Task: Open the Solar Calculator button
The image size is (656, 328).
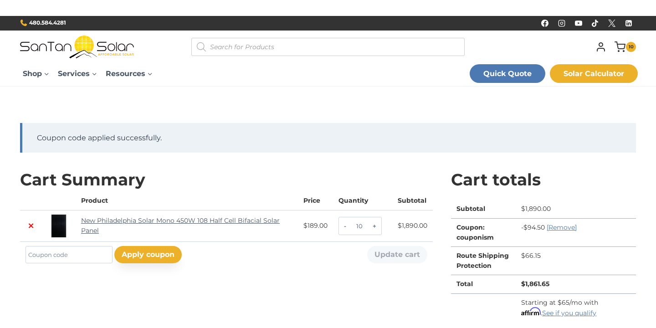Action: click(x=594, y=74)
